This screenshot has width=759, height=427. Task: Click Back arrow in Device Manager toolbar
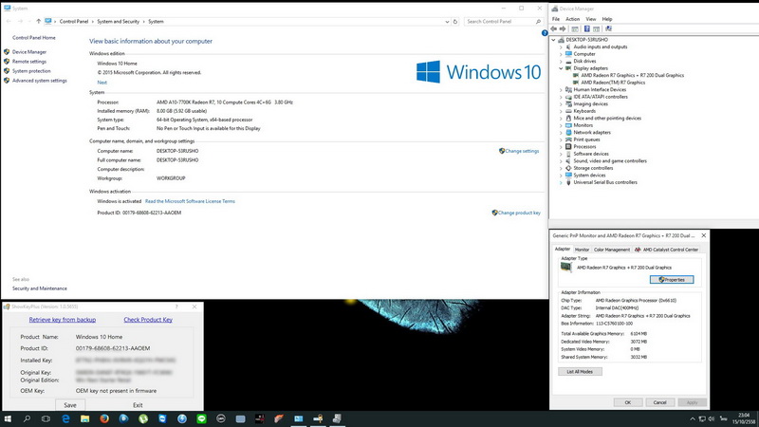554,29
